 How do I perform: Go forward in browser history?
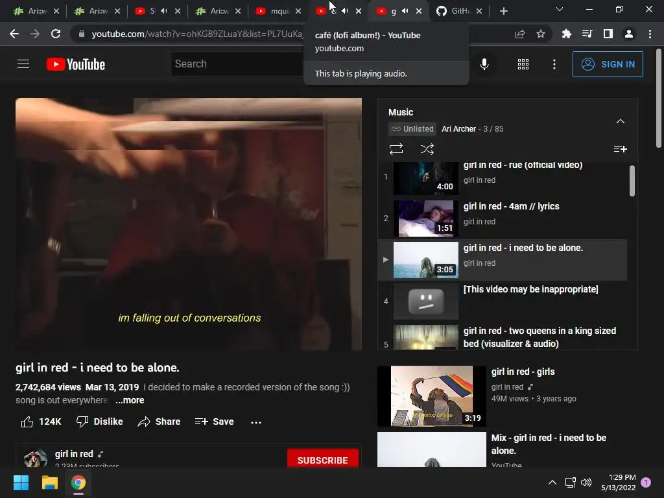coord(35,34)
